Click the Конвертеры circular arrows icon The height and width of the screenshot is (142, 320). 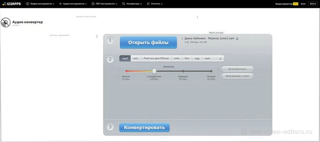[123, 4]
